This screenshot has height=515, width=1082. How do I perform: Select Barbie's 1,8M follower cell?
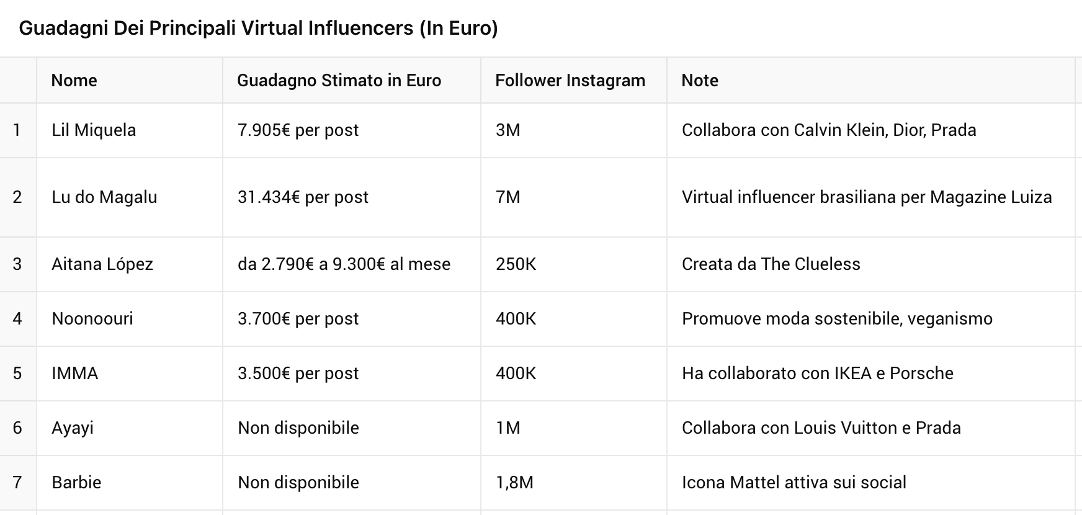click(x=514, y=483)
